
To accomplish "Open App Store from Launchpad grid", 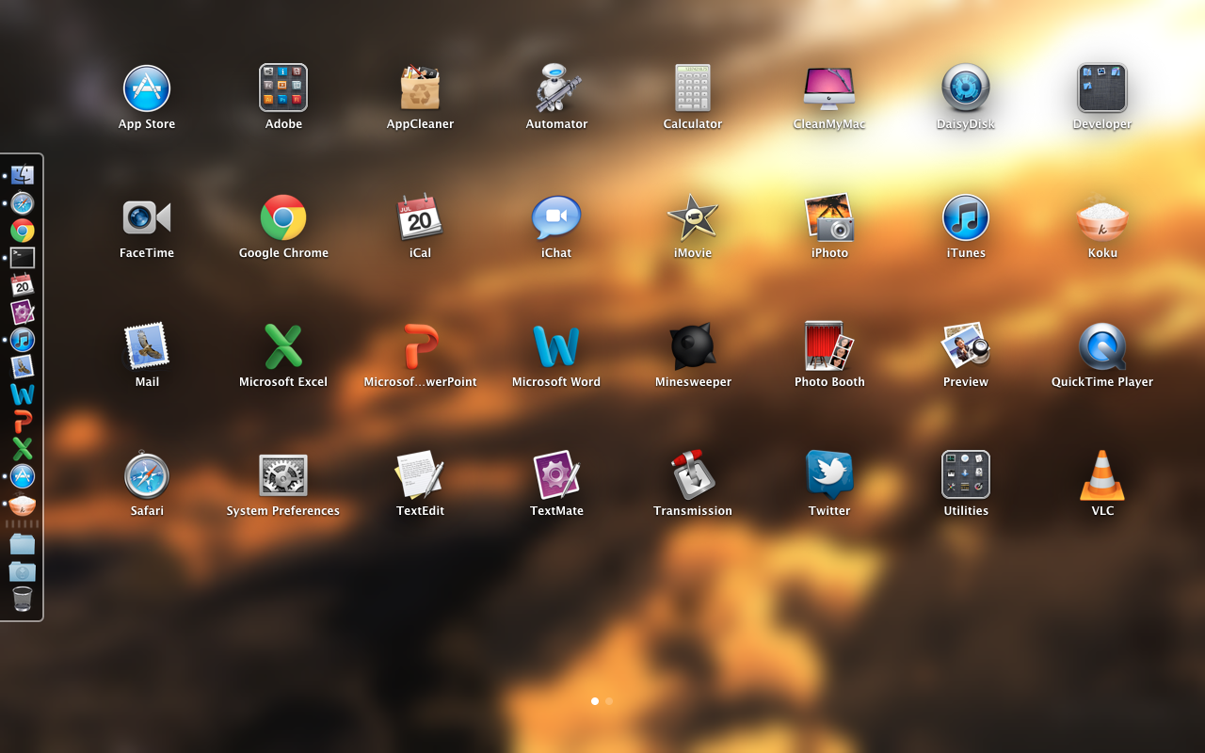I will click(x=147, y=88).
